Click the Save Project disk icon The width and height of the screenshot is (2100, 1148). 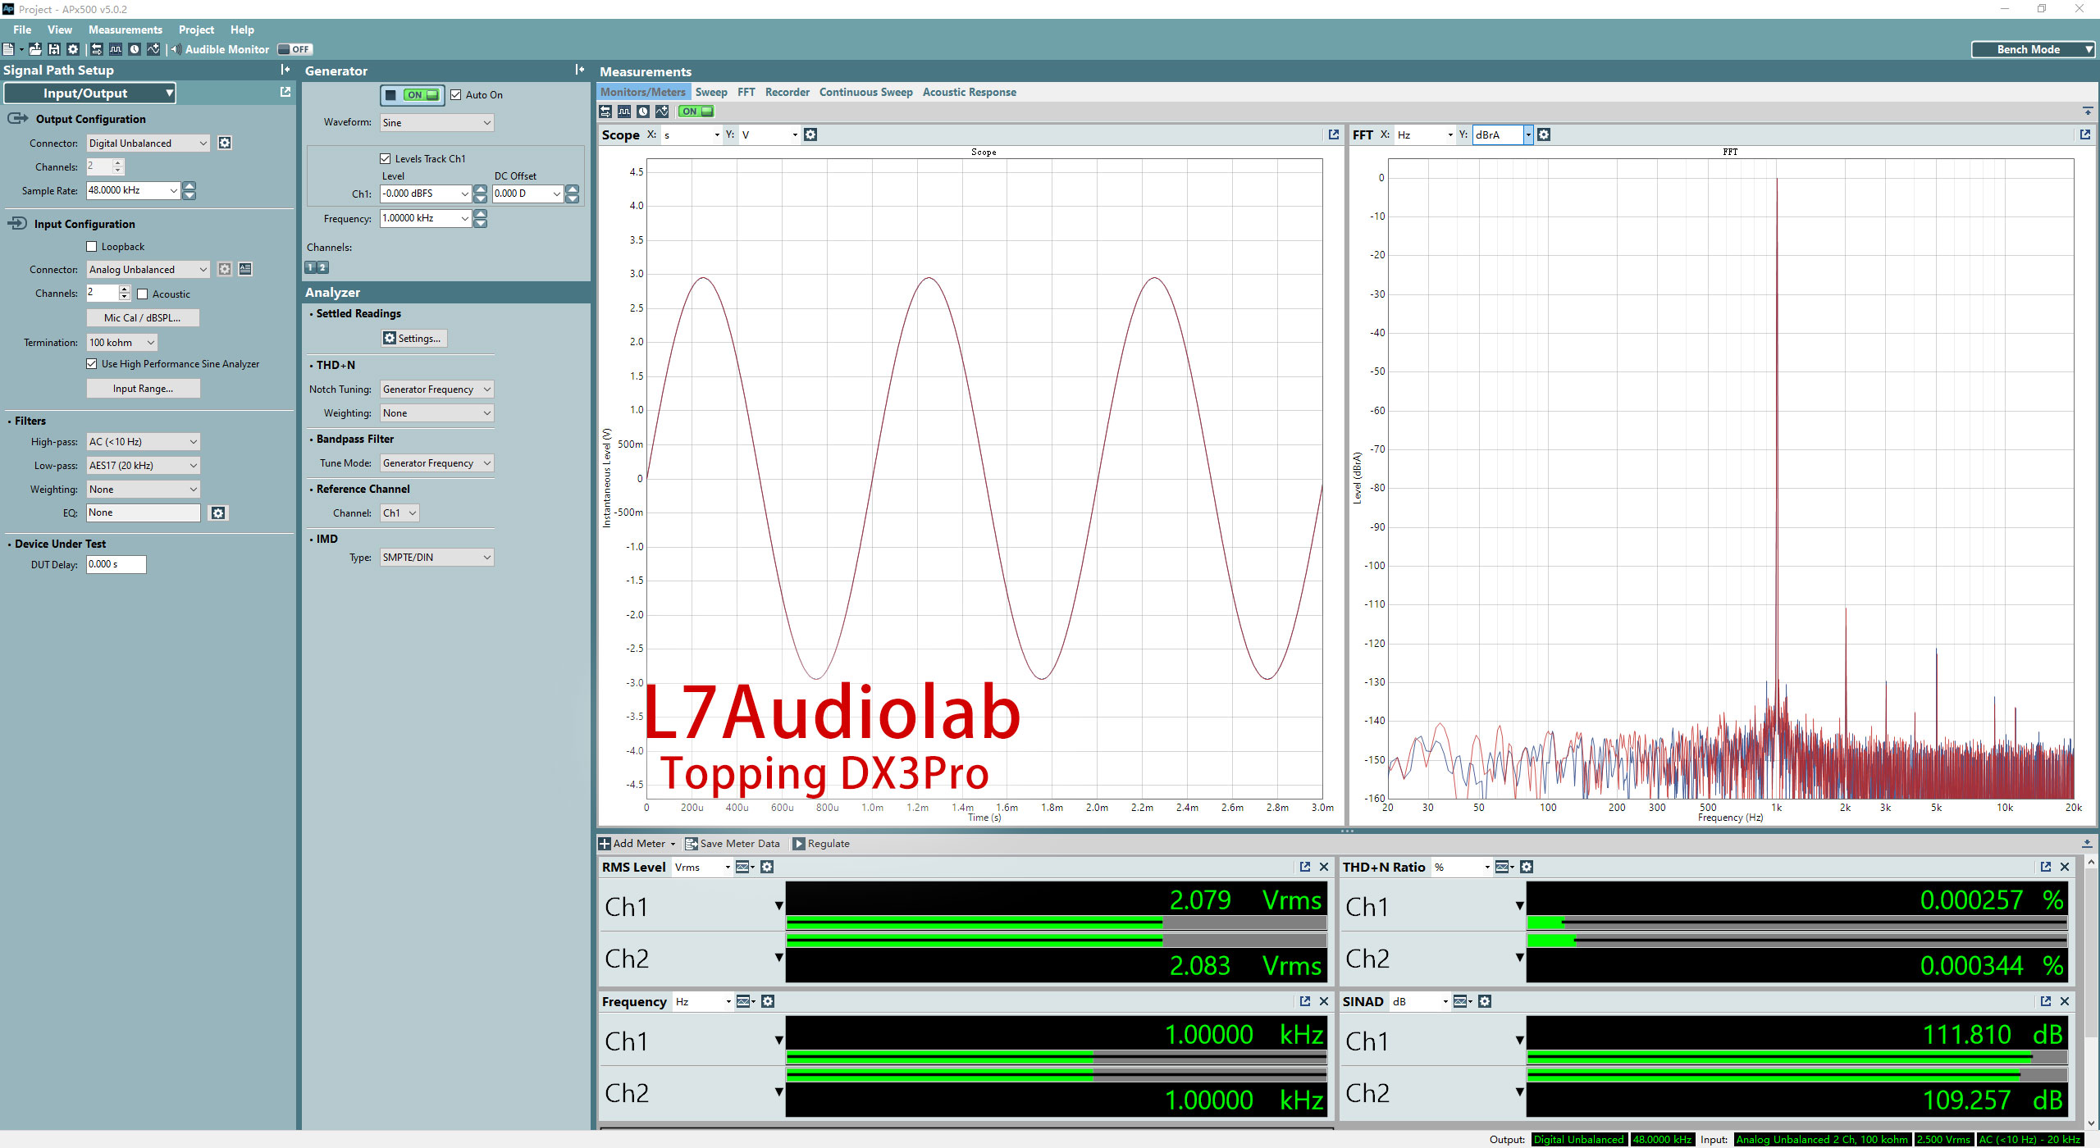coord(54,49)
